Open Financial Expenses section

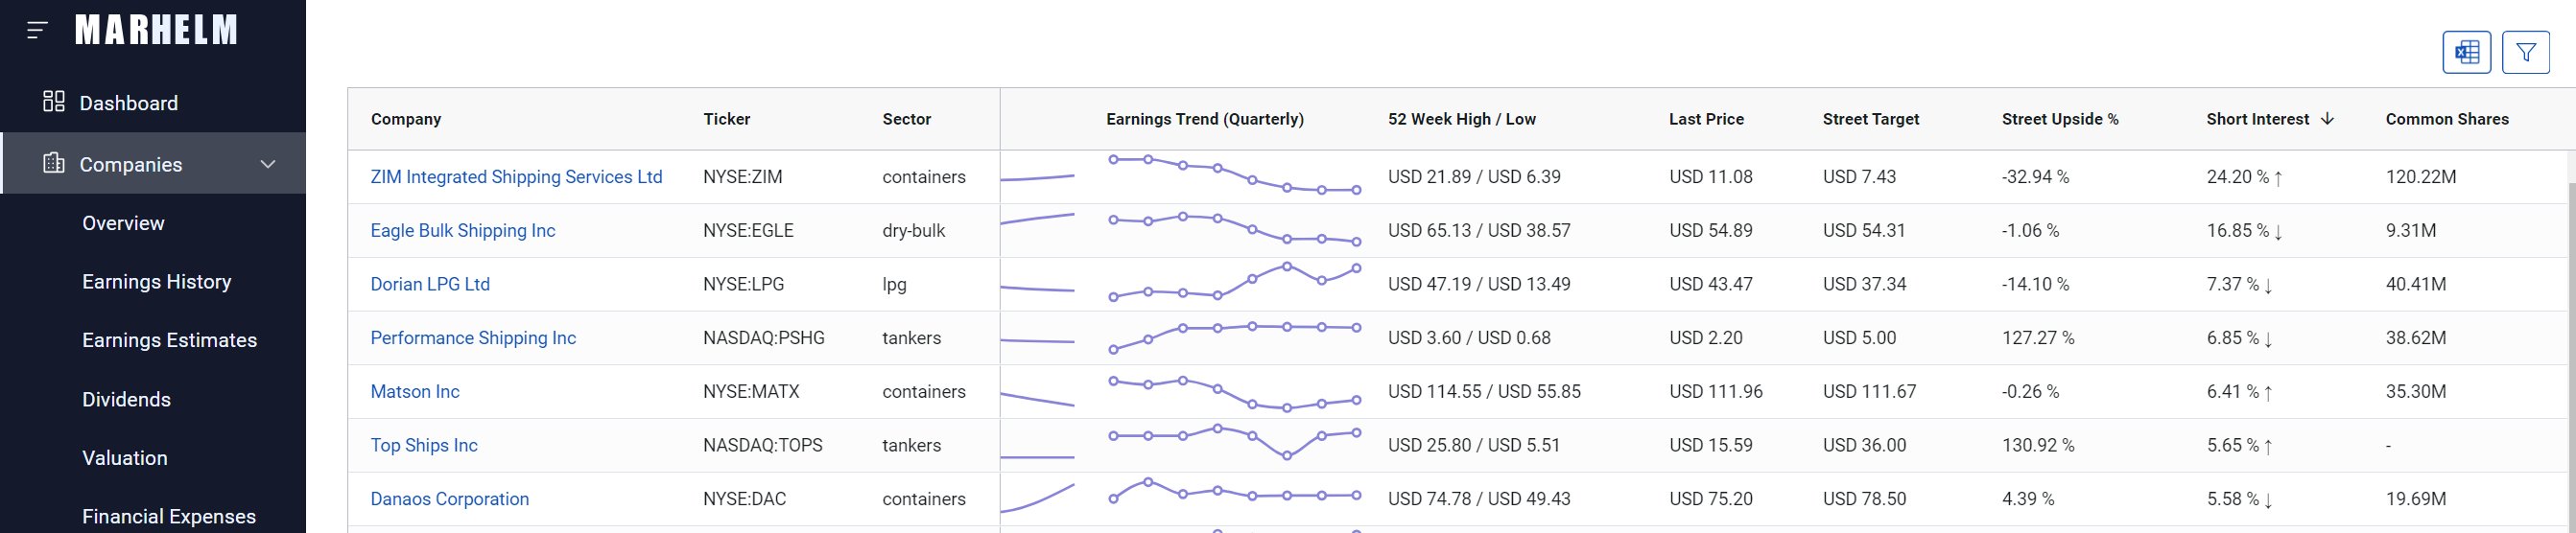click(x=169, y=516)
